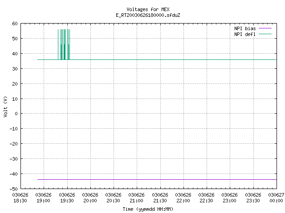The width and height of the screenshot is (285, 213).
Task: Click the x-axis tick label 030626 23:00
Action: (230, 198)
